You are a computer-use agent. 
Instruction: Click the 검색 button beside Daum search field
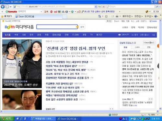82,27
